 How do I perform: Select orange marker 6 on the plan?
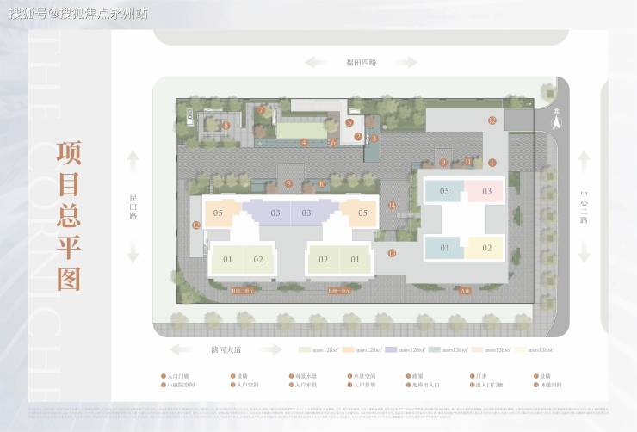tap(333, 143)
